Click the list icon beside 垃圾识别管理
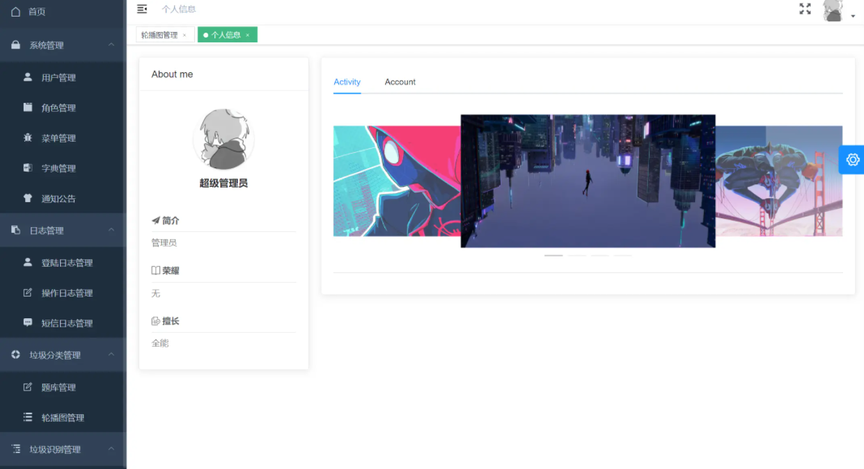 (16, 449)
